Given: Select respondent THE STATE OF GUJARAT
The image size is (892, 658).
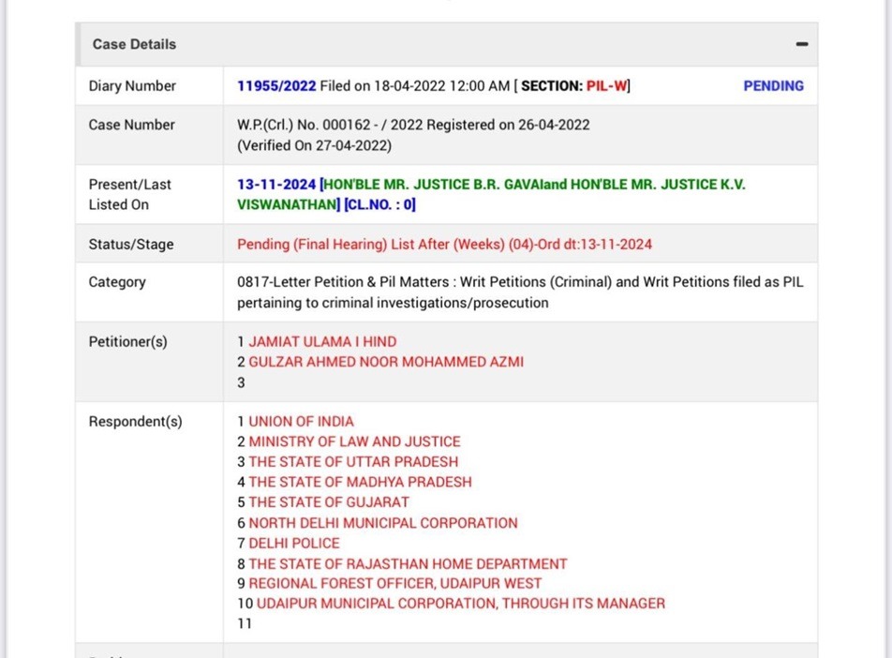Looking at the screenshot, I should (329, 502).
